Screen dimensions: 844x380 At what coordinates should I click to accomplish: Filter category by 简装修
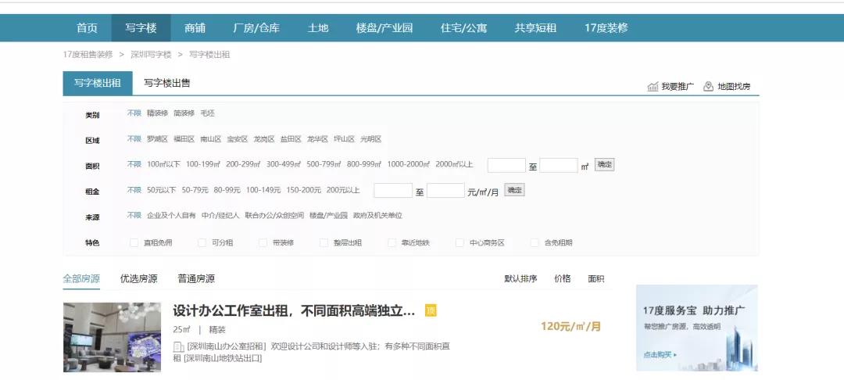click(184, 113)
